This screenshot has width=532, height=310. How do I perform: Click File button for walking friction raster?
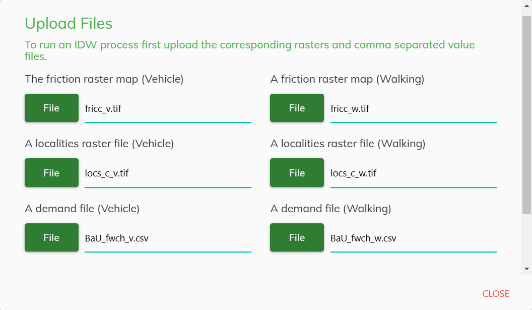click(297, 108)
